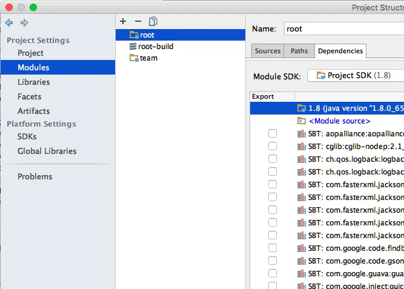Select the root module in list
The height and width of the screenshot is (289, 404).
pos(180,35)
